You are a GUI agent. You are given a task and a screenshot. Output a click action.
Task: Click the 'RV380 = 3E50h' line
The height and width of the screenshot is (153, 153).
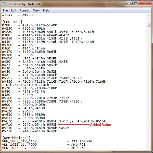[17, 55]
